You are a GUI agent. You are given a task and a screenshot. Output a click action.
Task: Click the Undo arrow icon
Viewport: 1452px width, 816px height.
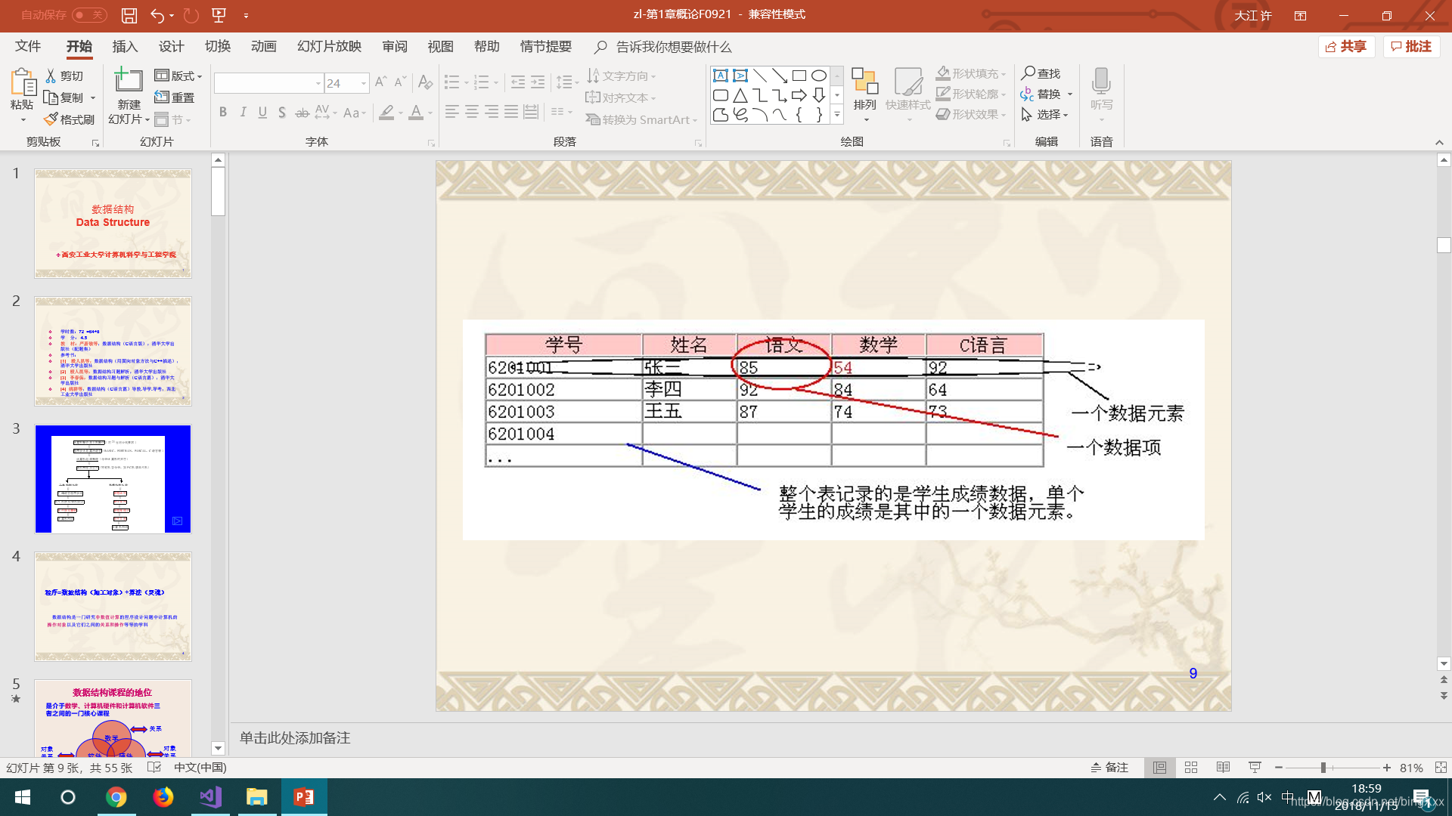pyautogui.click(x=157, y=15)
